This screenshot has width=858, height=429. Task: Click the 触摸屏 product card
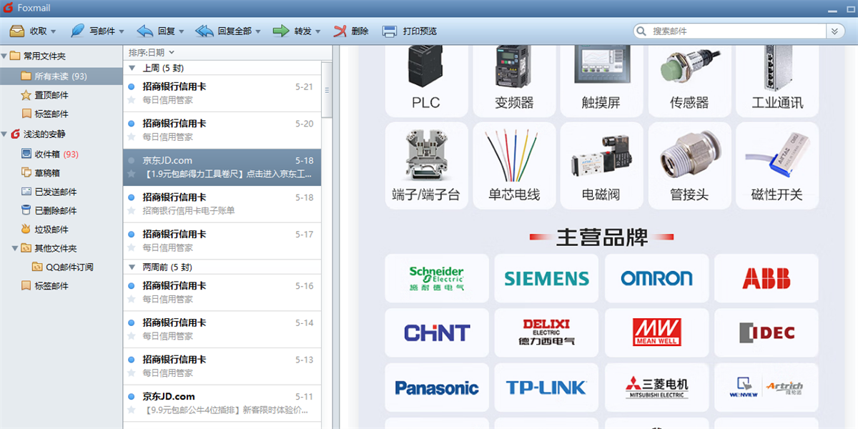pos(601,80)
